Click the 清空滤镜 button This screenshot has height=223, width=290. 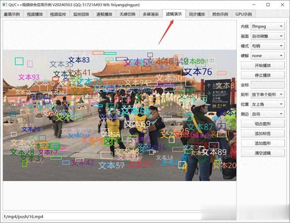[x=263, y=153]
